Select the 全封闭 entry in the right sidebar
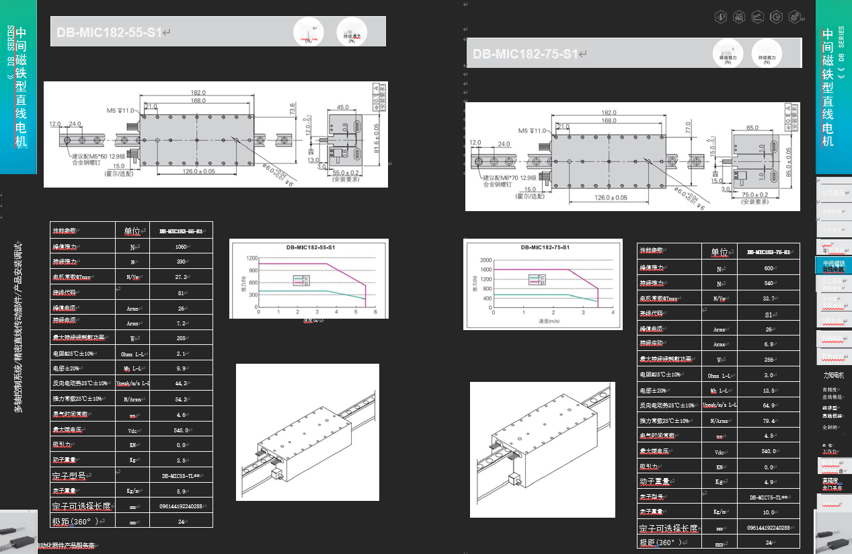 830,427
